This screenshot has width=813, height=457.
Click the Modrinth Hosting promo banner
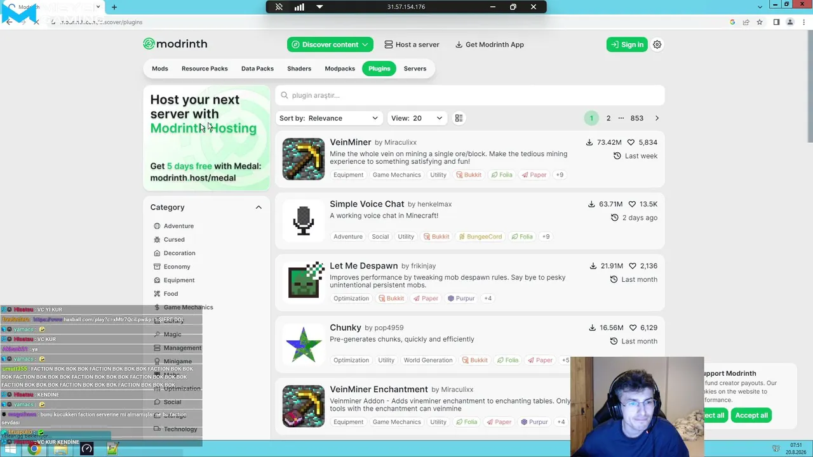[206, 138]
